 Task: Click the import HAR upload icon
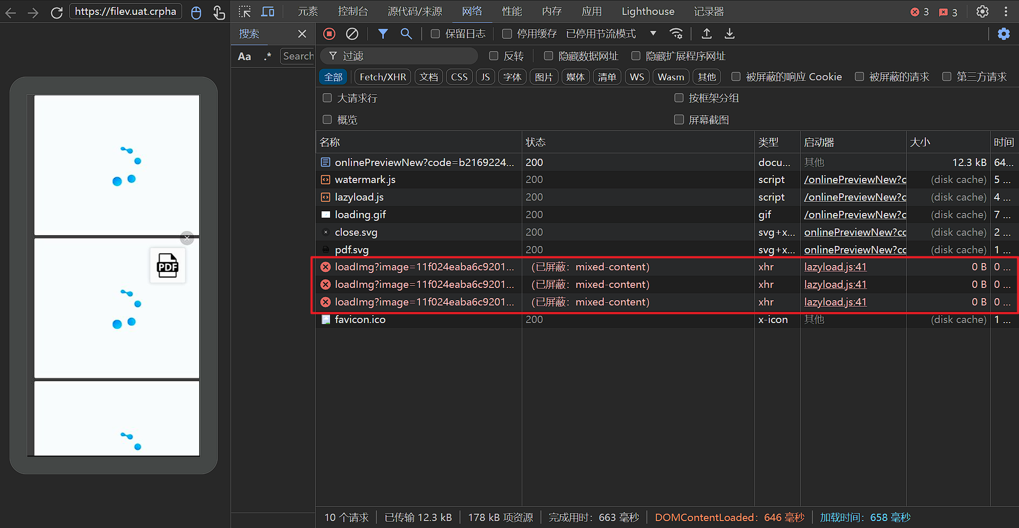[706, 34]
